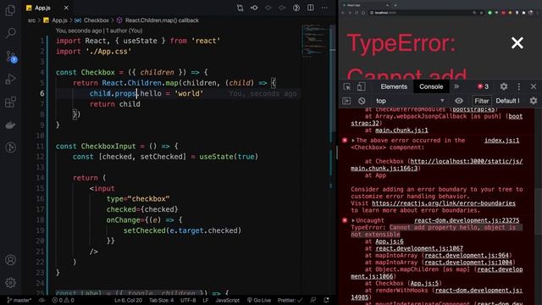Open editor More Actions ellipsis menu

[324, 8]
